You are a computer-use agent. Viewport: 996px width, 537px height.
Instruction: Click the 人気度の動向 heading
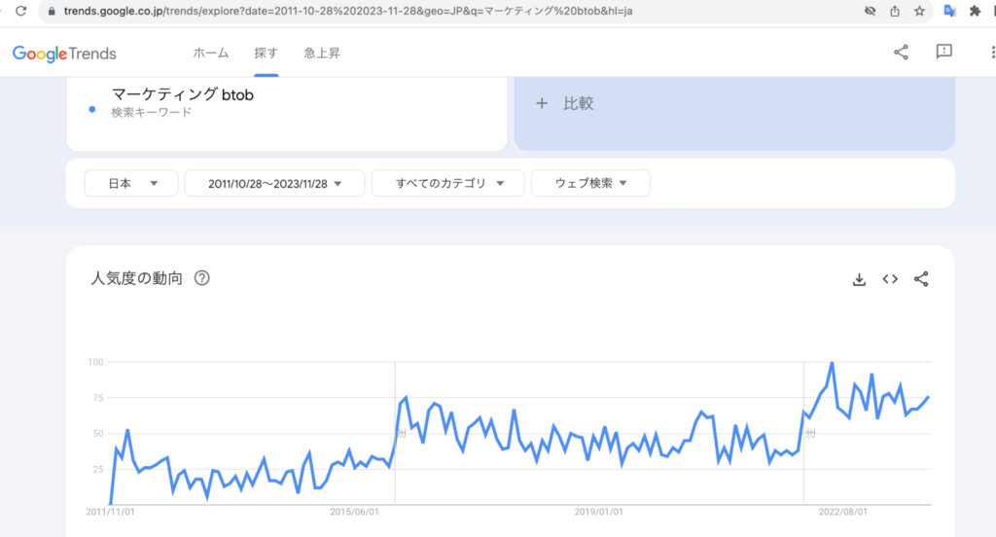(x=136, y=278)
